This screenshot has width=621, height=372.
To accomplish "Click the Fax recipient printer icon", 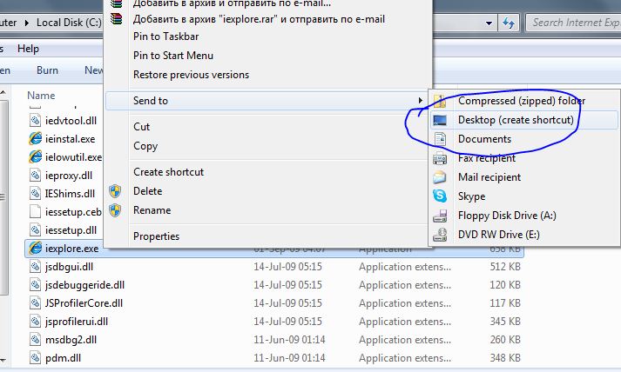I will [x=440, y=158].
